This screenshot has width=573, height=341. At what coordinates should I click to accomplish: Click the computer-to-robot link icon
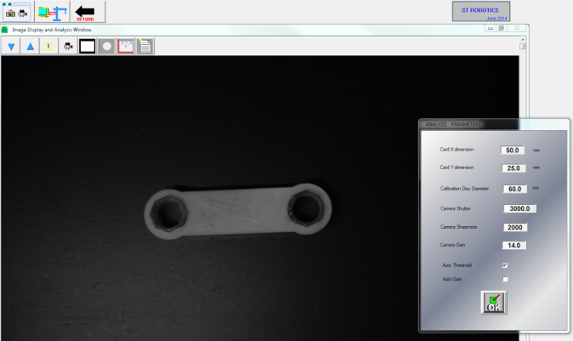tap(52, 13)
